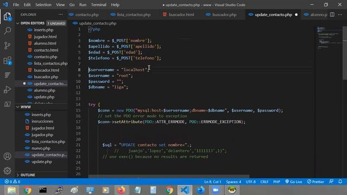This screenshot has width=347, height=195.
Task: Open the Terminal menu
Action: [x=99, y=5]
